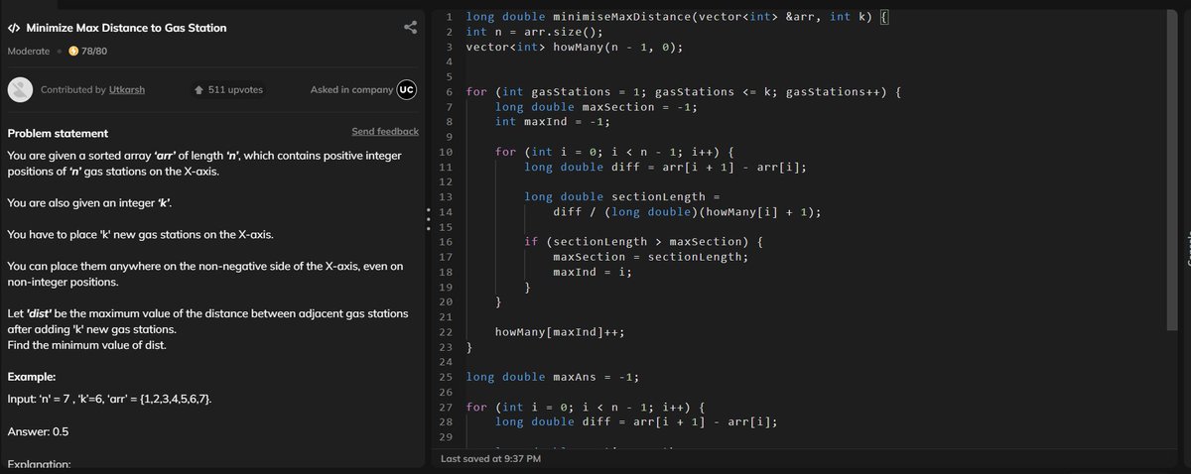Click the code brackets icon before the title
The height and width of the screenshot is (474, 1191).
pyautogui.click(x=13, y=28)
